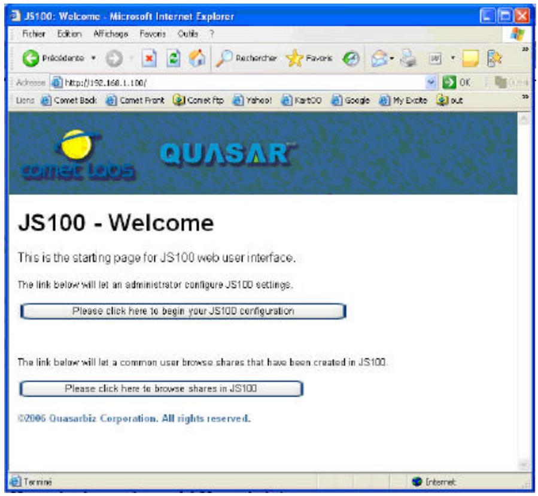Open the Comet Back bookmark link
The height and width of the screenshot is (496, 538).
click(x=69, y=101)
